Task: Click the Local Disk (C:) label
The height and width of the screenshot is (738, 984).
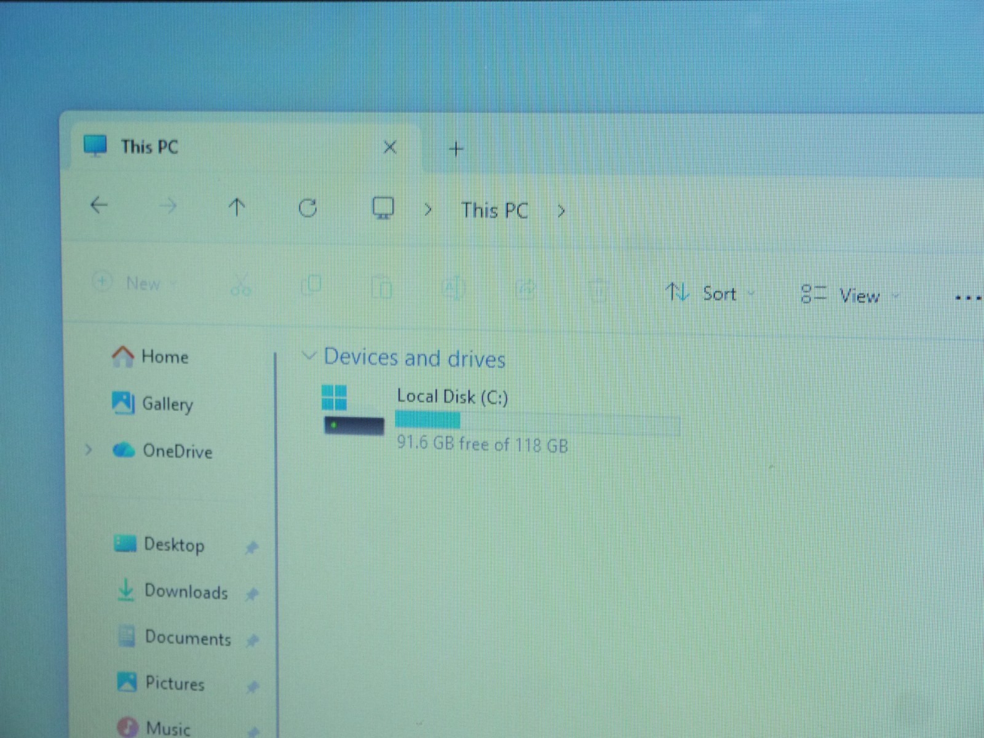Action: [453, 397]
